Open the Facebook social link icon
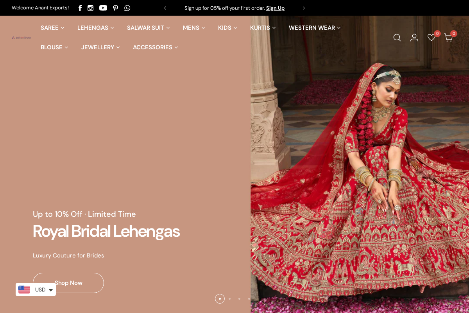The image size is (469, 313). coord(80,8)
